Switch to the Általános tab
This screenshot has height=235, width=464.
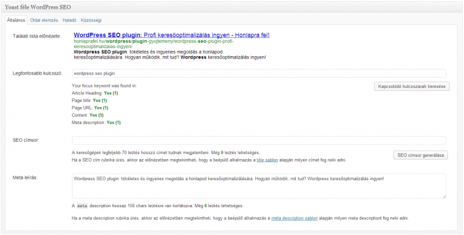point(16,20)
